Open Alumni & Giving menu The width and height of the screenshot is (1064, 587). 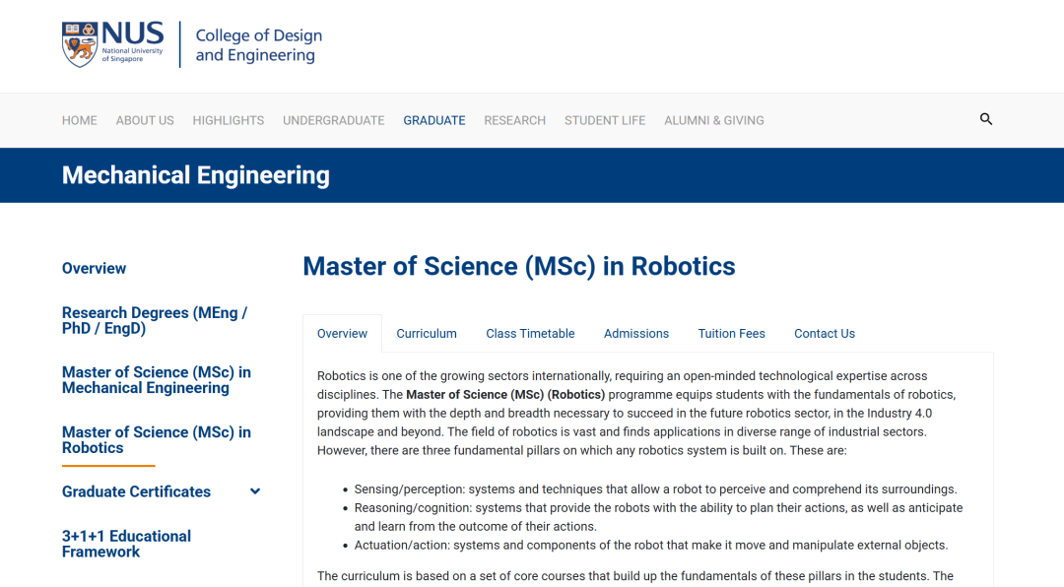point(714,120)
